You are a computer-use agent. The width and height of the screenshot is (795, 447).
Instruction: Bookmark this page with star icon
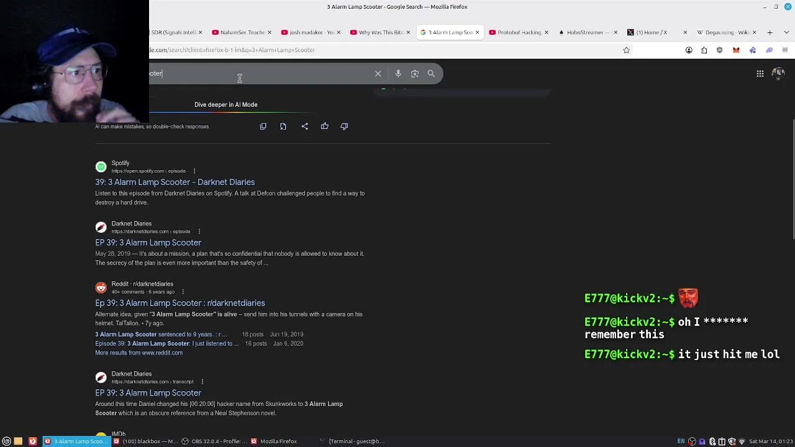(626, 50)
